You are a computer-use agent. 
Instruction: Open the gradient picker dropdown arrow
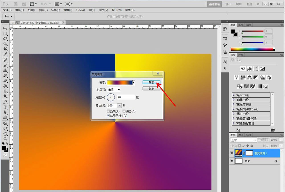point(134,82)
